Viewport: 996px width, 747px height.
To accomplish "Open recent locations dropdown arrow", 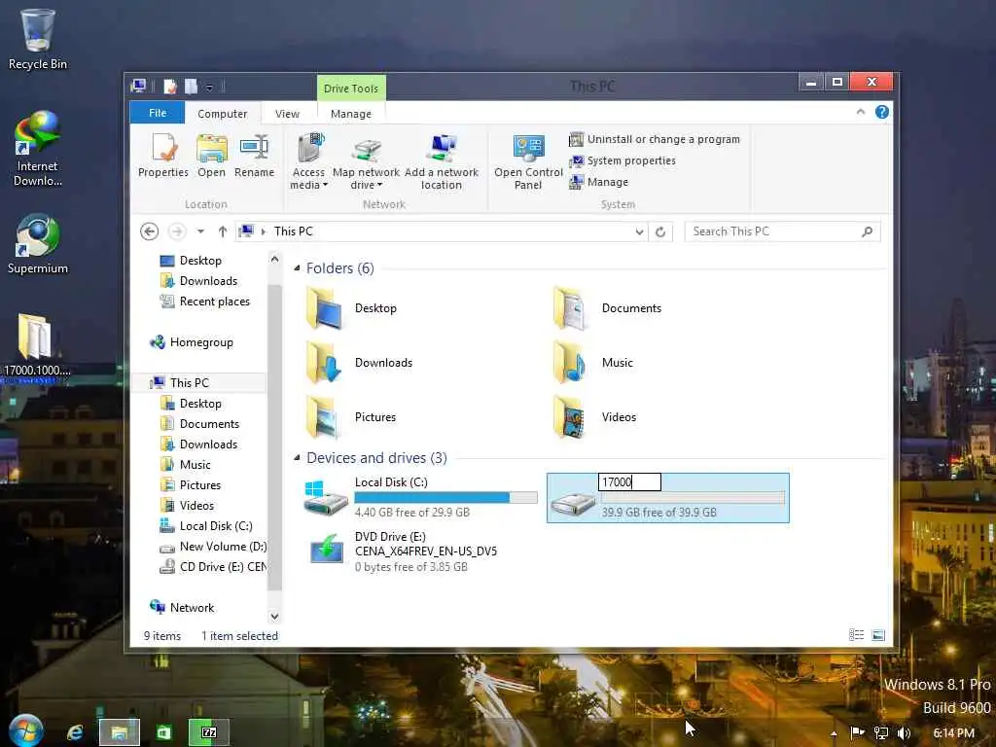I will (200, 231).
